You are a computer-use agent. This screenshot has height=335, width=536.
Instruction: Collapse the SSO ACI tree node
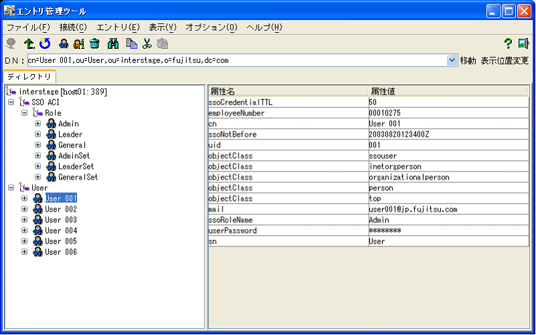tap(11, 103)
